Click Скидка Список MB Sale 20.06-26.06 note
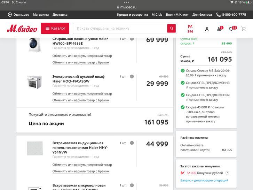This screenshot has width=253, height=190. (208, 73)
